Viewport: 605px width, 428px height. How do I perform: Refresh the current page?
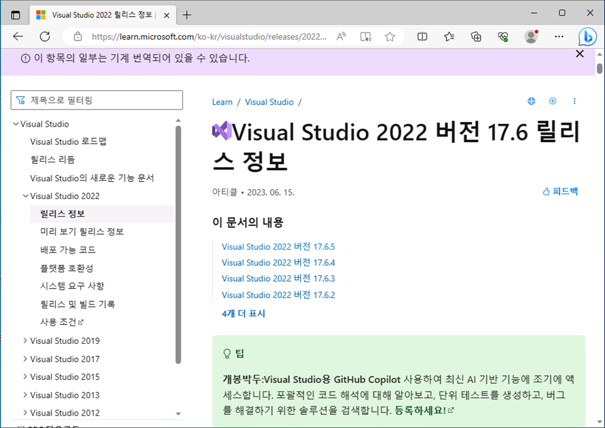(x=45, y=37)
